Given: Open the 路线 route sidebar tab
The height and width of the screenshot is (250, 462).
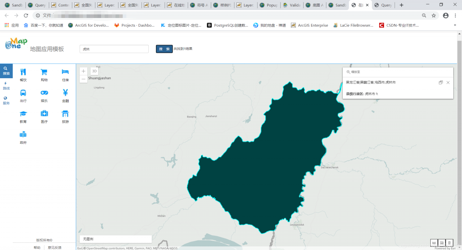Looking at the screenshot, I should coord(6,86).
